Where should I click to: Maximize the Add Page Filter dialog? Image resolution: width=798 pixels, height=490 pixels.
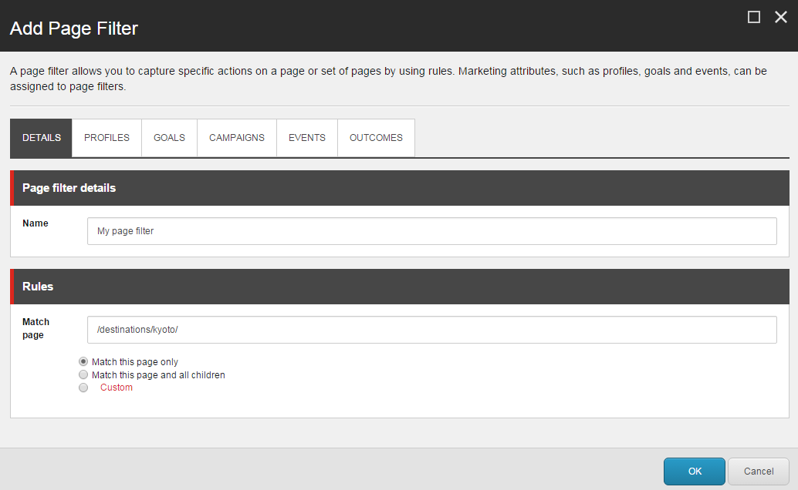pos(754,17)
